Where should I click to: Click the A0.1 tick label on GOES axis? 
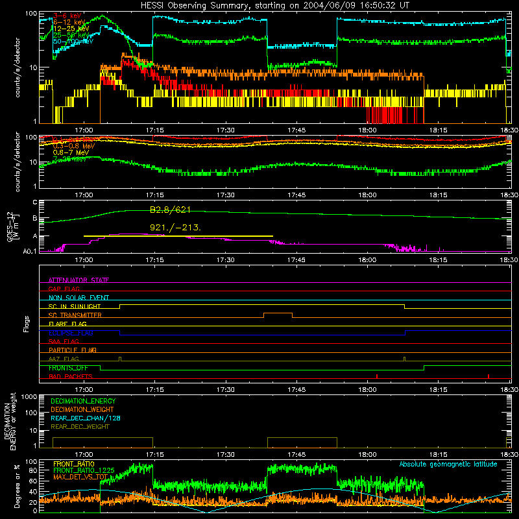point(29,252)
